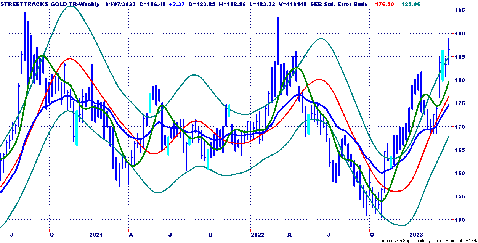The width and height of the screenshot is (478, 243).
Task: Click the 195 price axis label
Action: click(460, 10)
